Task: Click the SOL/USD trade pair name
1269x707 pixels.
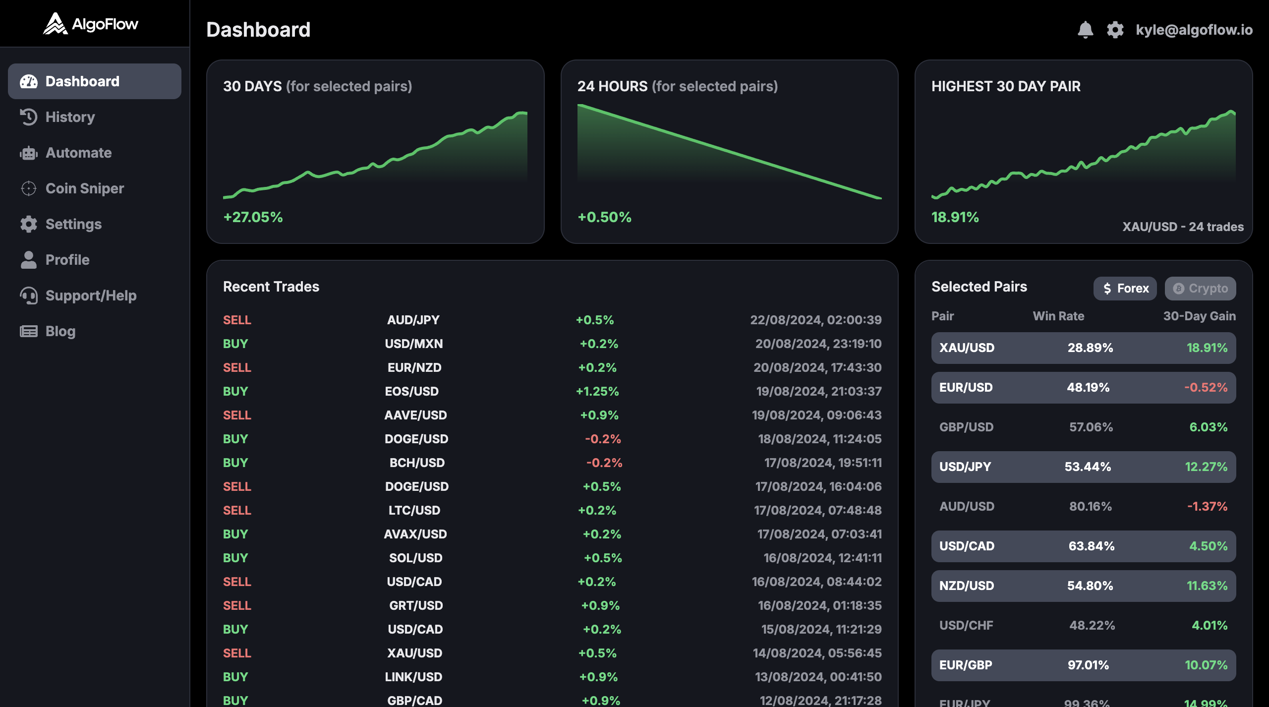Action: tap(416, 558)
